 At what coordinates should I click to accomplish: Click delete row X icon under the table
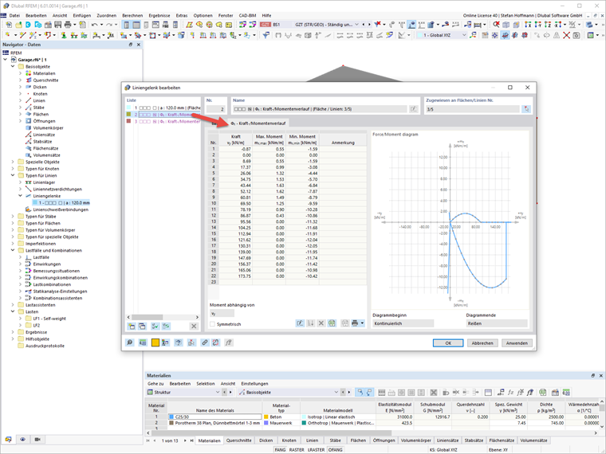point(321,323)
